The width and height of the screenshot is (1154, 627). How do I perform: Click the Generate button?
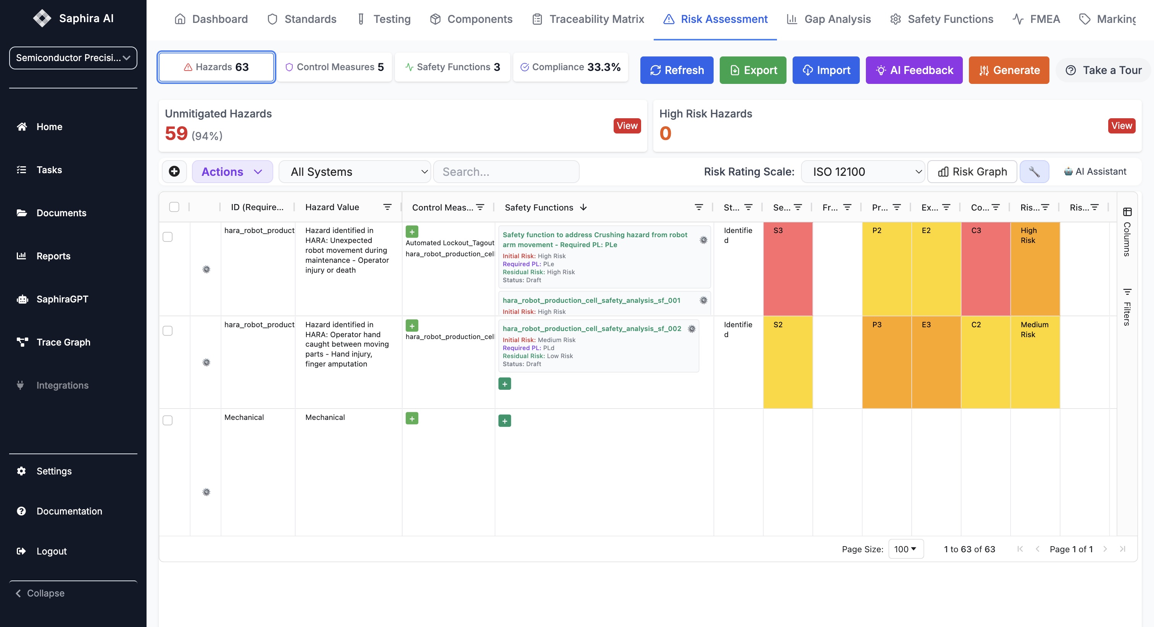tap(1009, 70)
